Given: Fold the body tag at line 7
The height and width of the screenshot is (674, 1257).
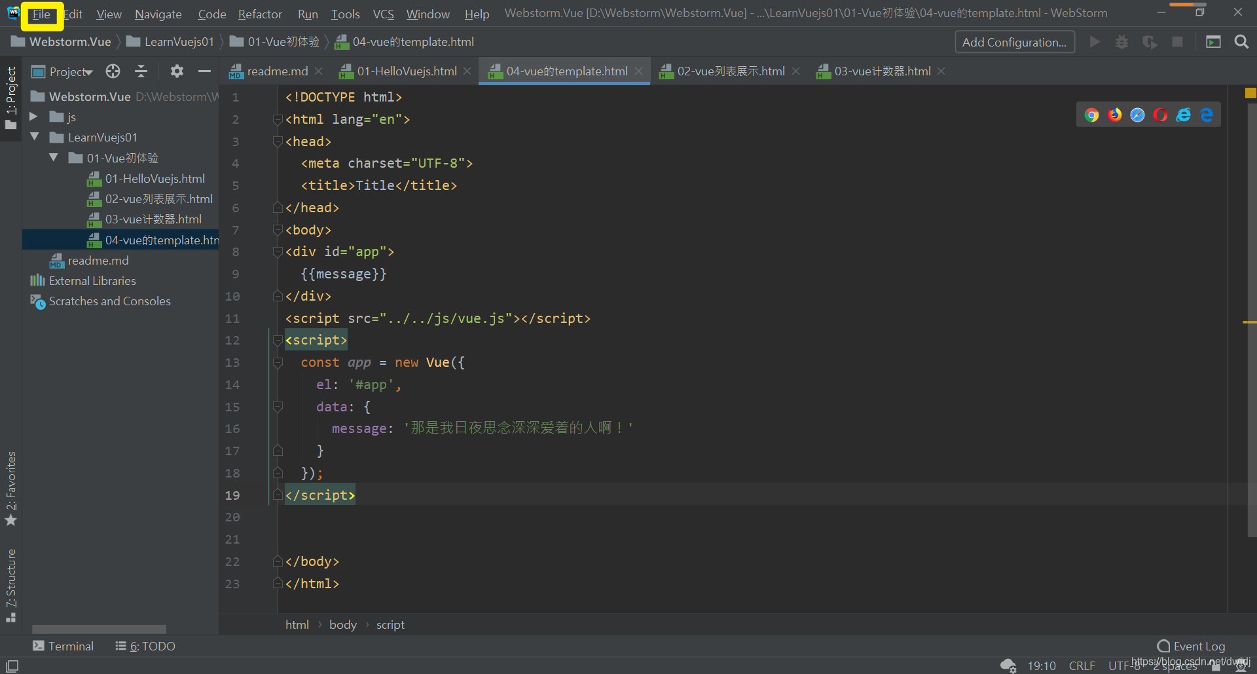Looking at the screenshot, I should (278, 230).
